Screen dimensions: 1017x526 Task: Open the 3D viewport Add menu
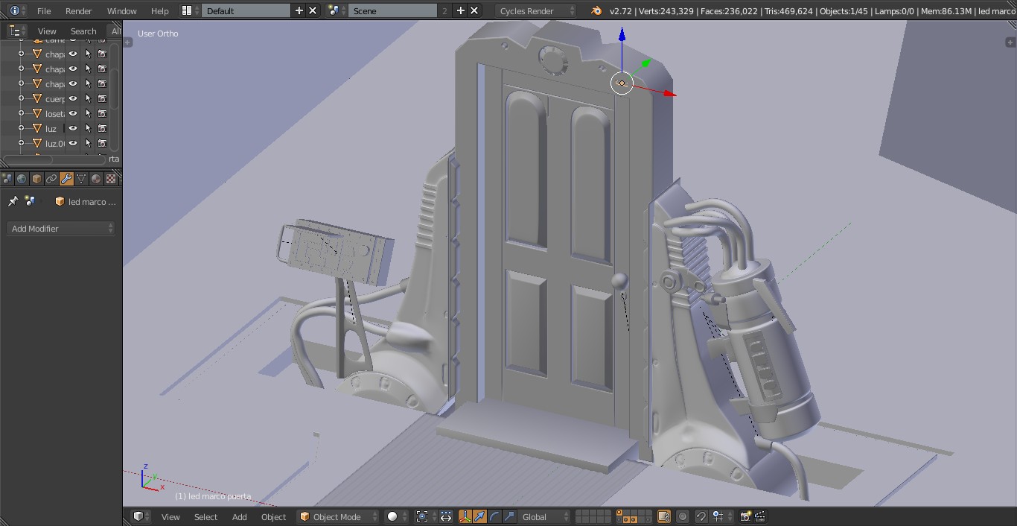tap(239, 516)
